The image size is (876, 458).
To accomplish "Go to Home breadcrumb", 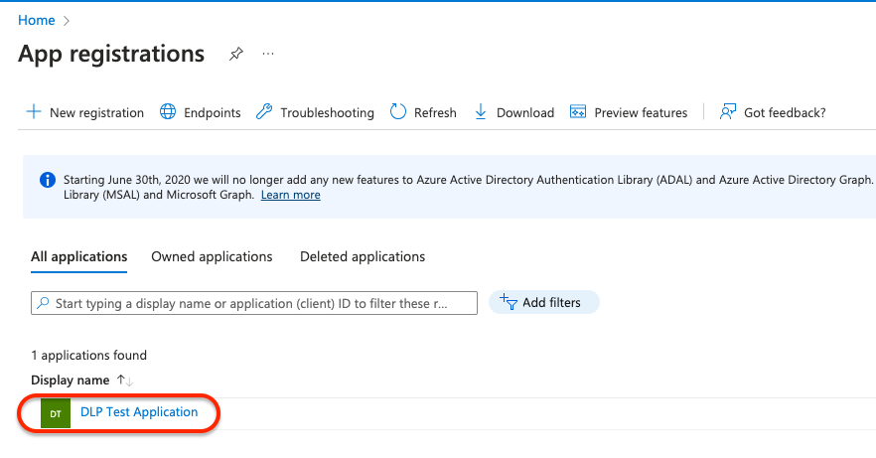I will click(x=37, y=20).
